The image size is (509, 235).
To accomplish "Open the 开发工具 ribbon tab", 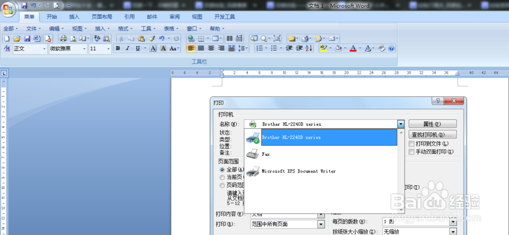I will tap(224, 17).
